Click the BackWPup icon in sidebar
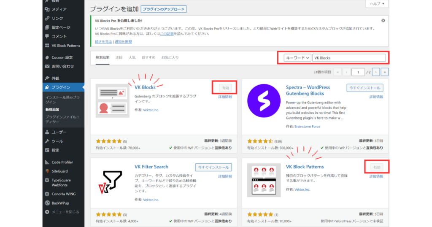The image size is (432, 227). (47, 203)
